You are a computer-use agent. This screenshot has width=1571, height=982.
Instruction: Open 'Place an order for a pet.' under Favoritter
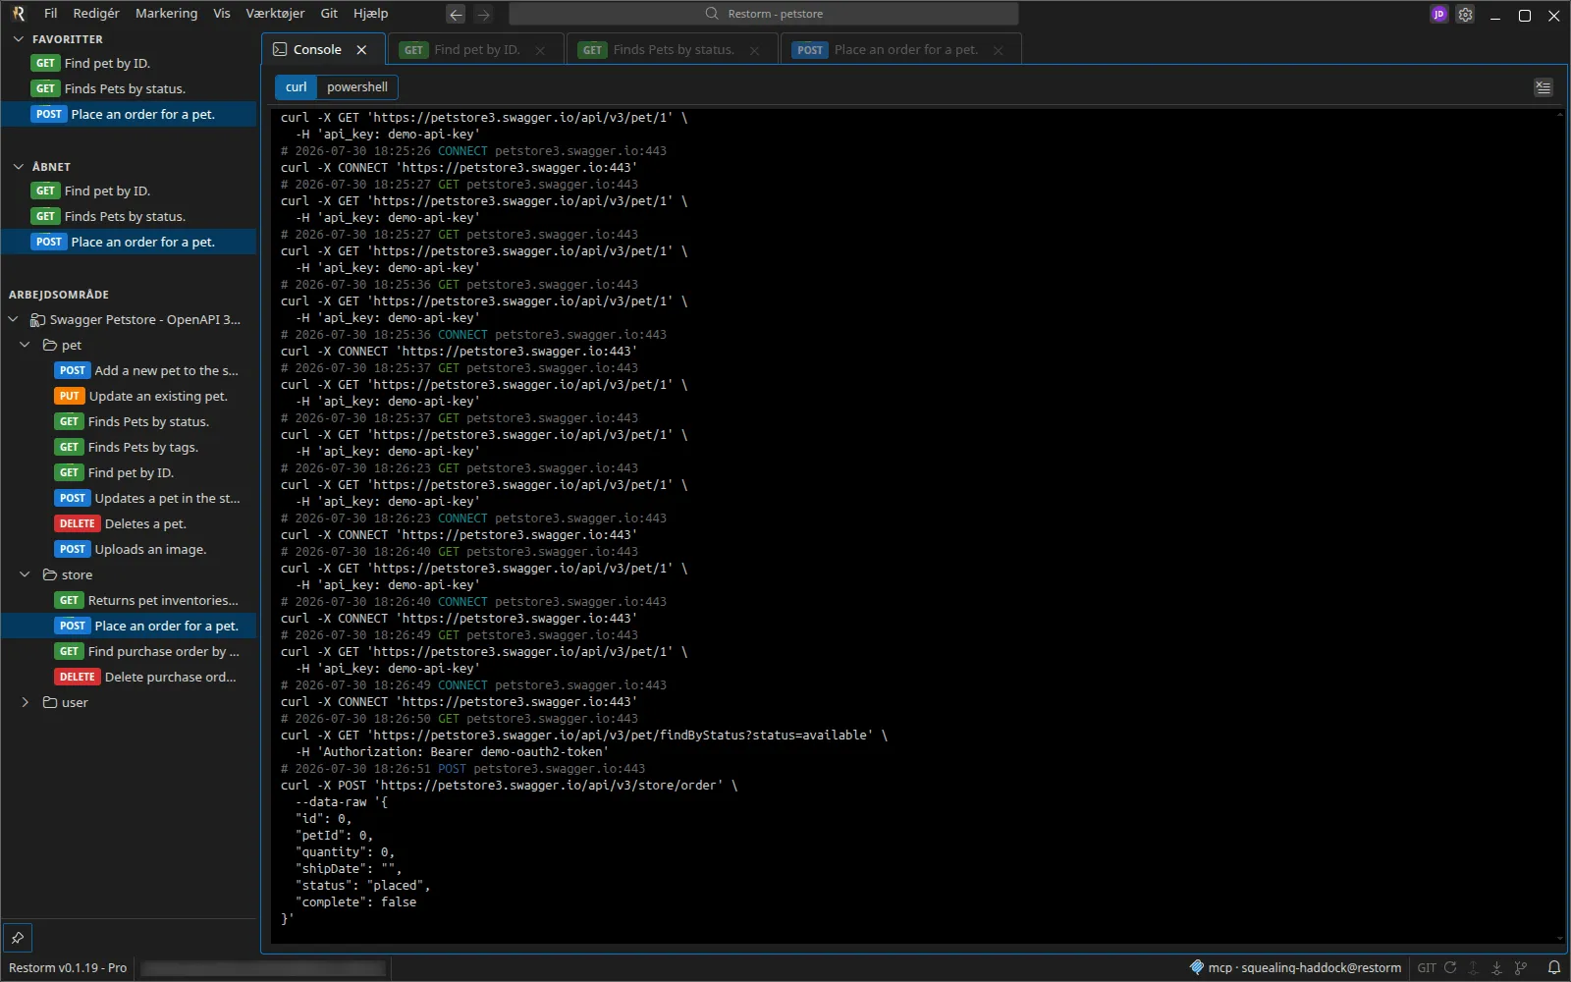tap(129, 114)
